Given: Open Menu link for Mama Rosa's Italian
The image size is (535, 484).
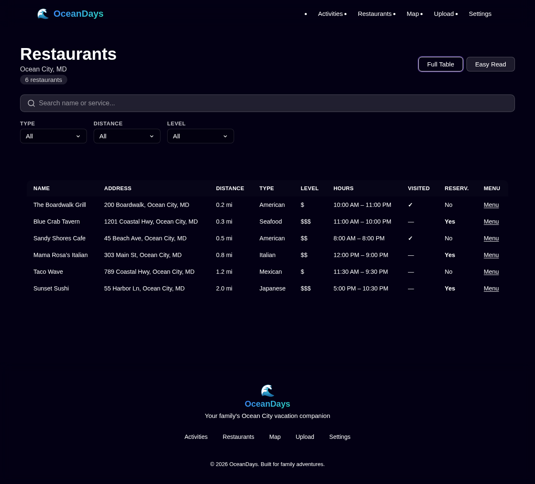Looking at the screenshot, I should click(x=491, y=255).
